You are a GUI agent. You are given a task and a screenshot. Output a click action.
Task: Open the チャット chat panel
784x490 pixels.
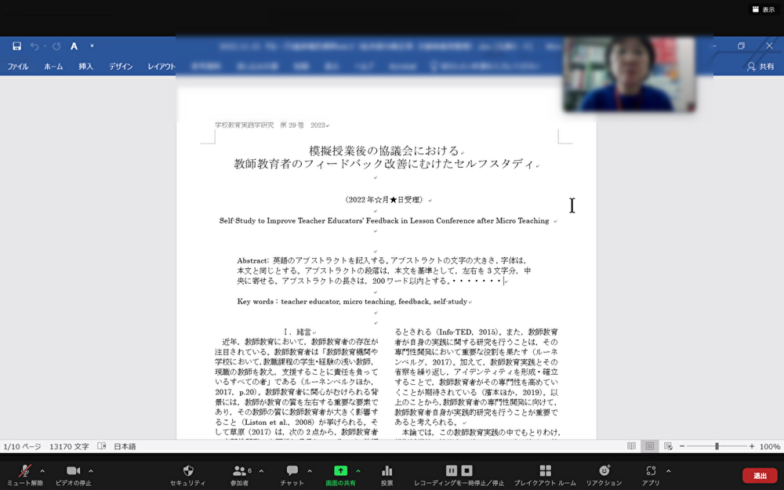(x=292, y=474)
